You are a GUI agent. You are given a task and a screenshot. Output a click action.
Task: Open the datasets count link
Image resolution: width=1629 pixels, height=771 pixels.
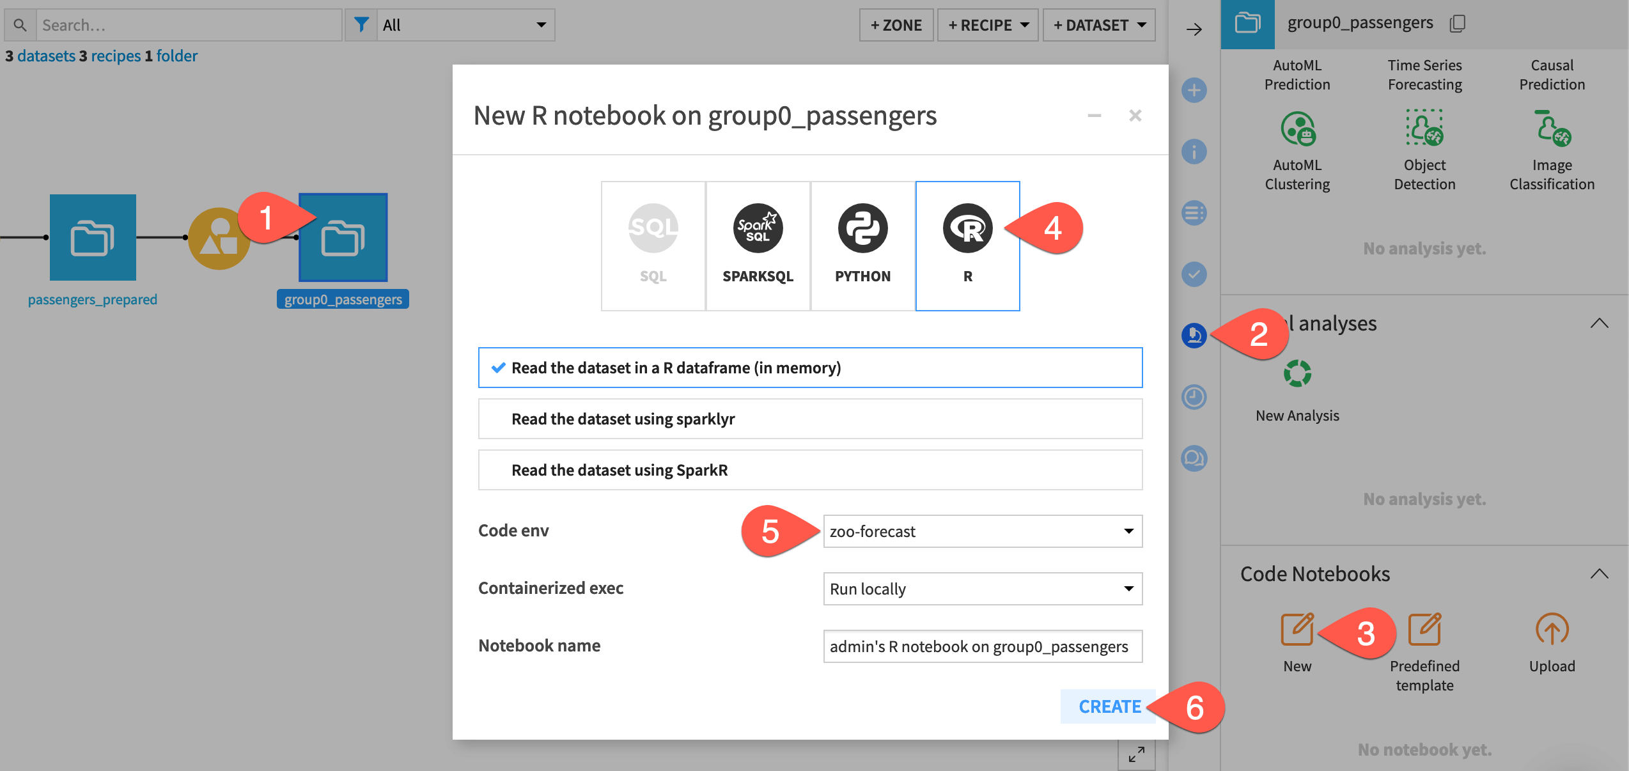47,56
